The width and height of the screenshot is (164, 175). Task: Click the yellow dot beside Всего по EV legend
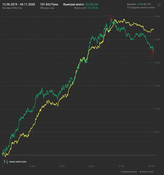(140, 172)
